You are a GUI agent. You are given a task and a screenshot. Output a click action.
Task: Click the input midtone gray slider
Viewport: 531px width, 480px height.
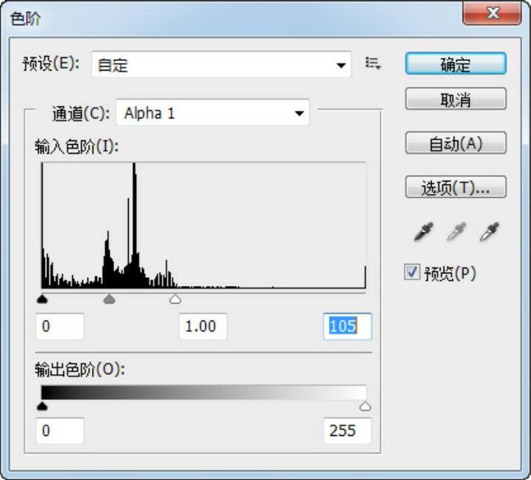point(110,298)
